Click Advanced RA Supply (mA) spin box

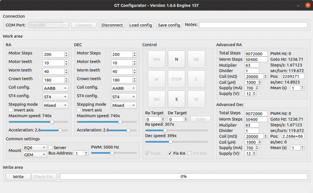coord(252,88)
